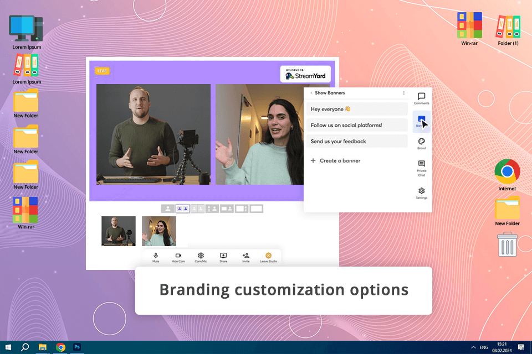
Task: Show hidden icons in the system tray
Action: coord(473,347)
